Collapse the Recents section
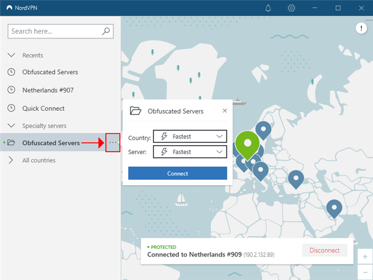 (x=11, y=55)
